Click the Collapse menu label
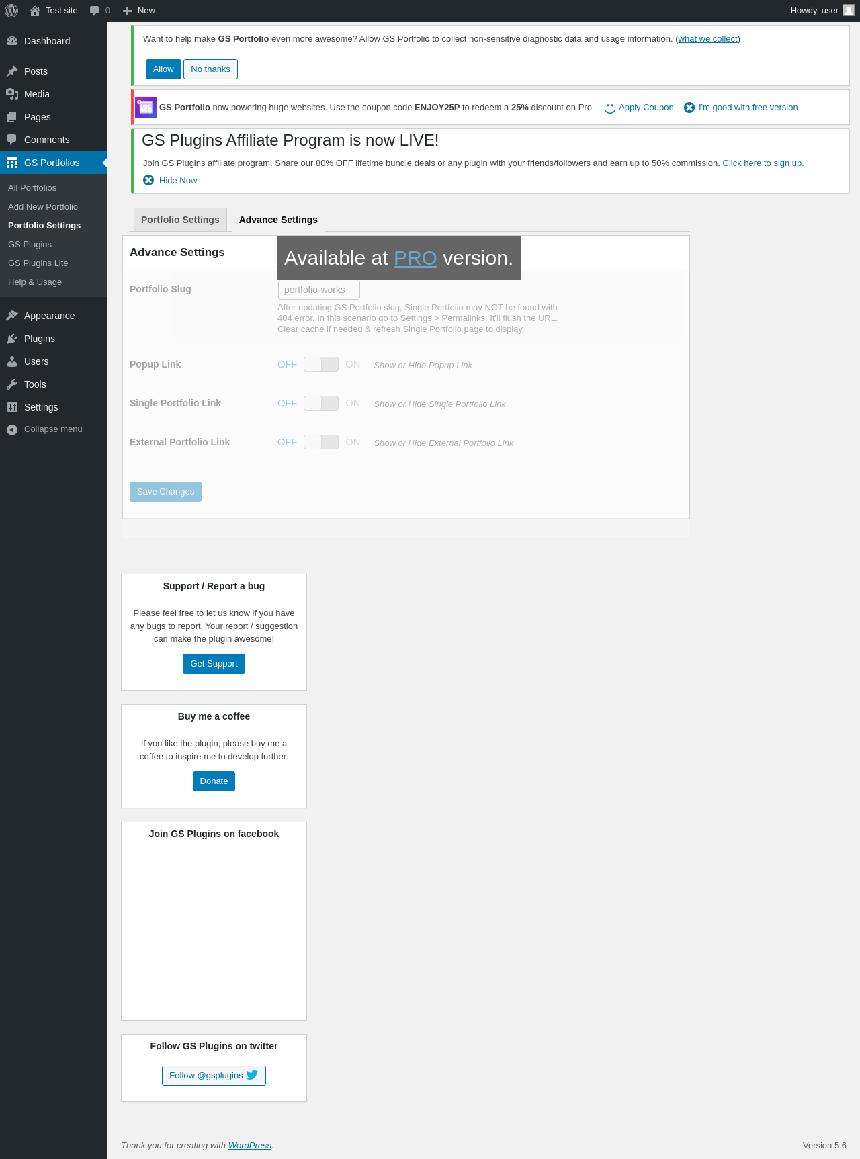860x1159 pixels. pos(53,429)
